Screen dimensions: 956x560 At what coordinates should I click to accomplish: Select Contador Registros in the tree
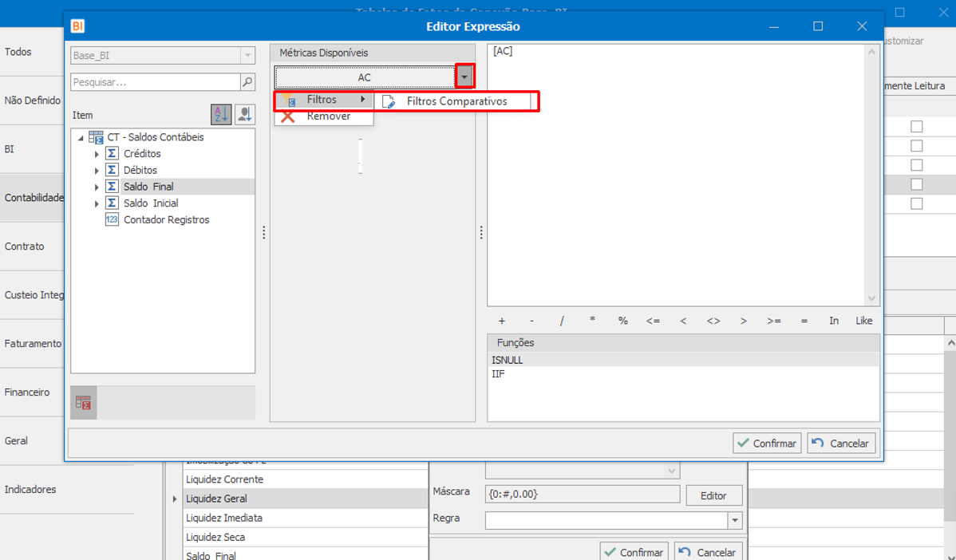pos(167,219)
